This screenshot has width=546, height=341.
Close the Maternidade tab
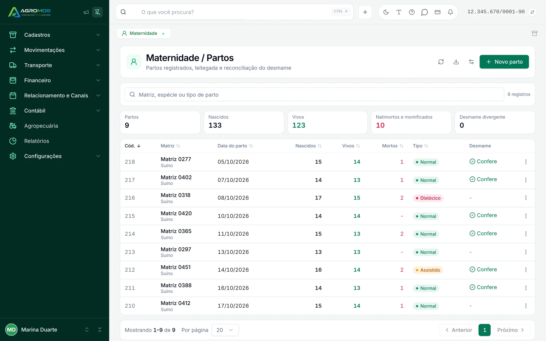coord(163,34)
